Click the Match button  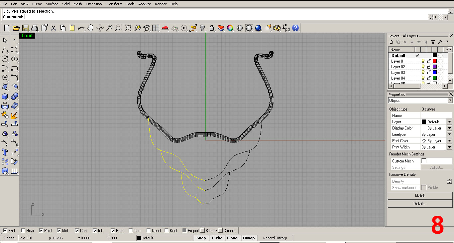[420, 196]
